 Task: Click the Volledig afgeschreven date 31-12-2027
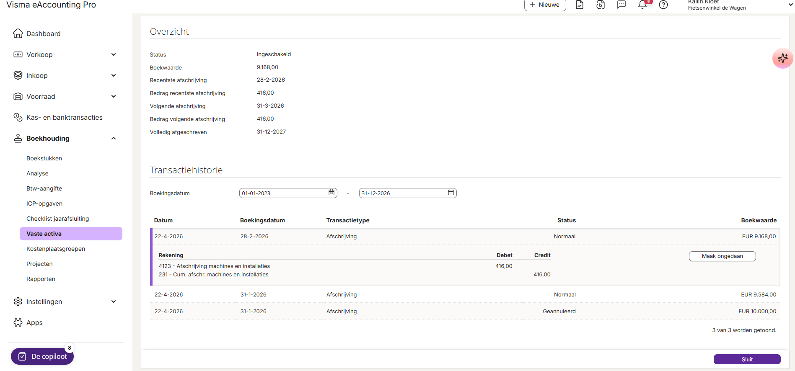click(x=271, y=132)
